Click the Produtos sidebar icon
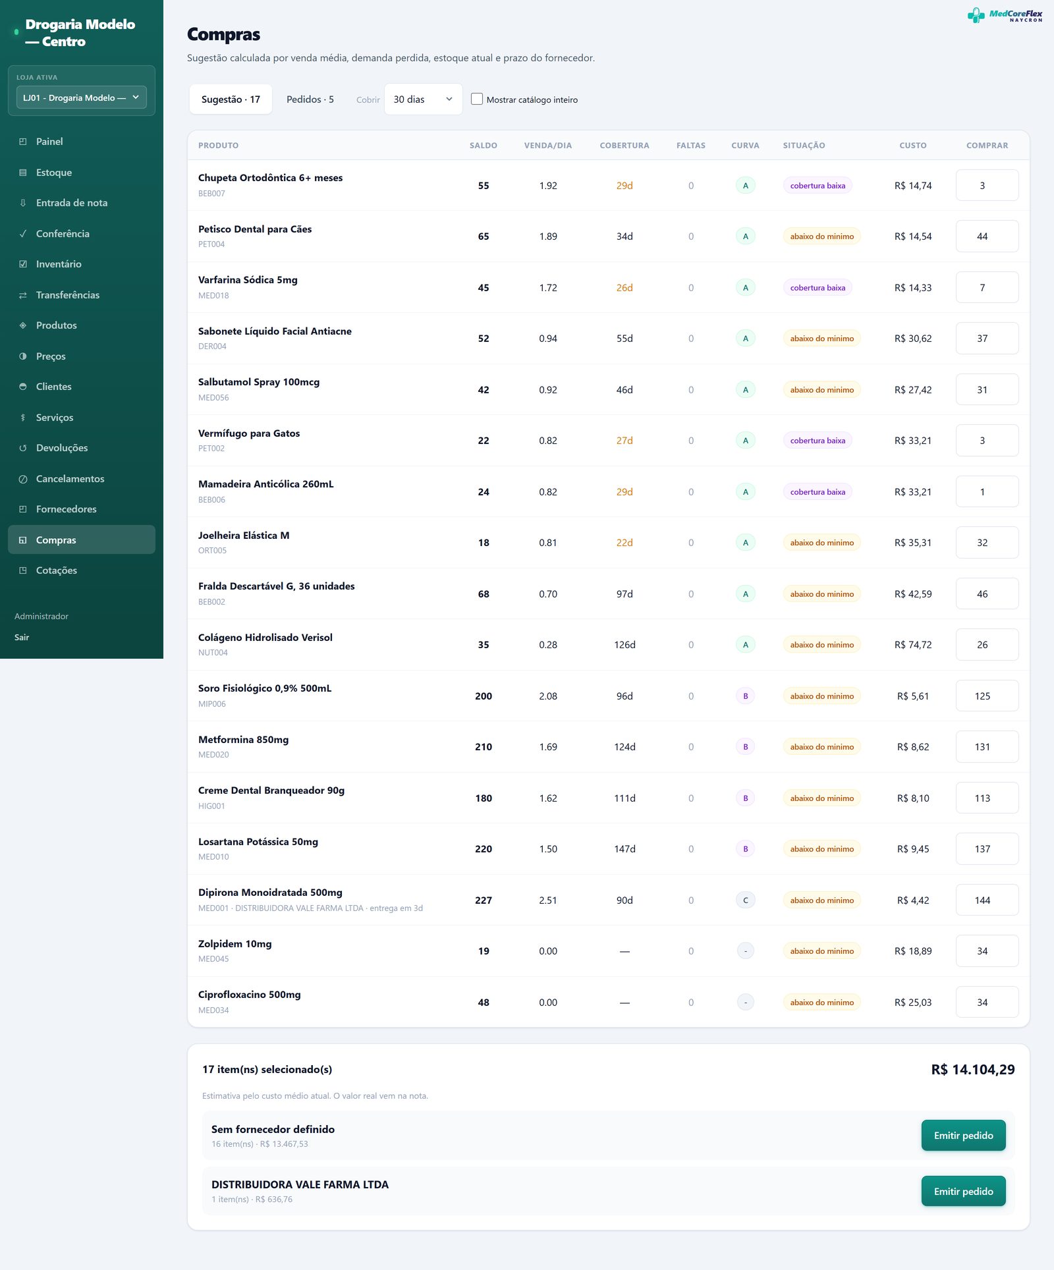The width and height of the screenshot is (1054, 1270). (x=23, y=325)
